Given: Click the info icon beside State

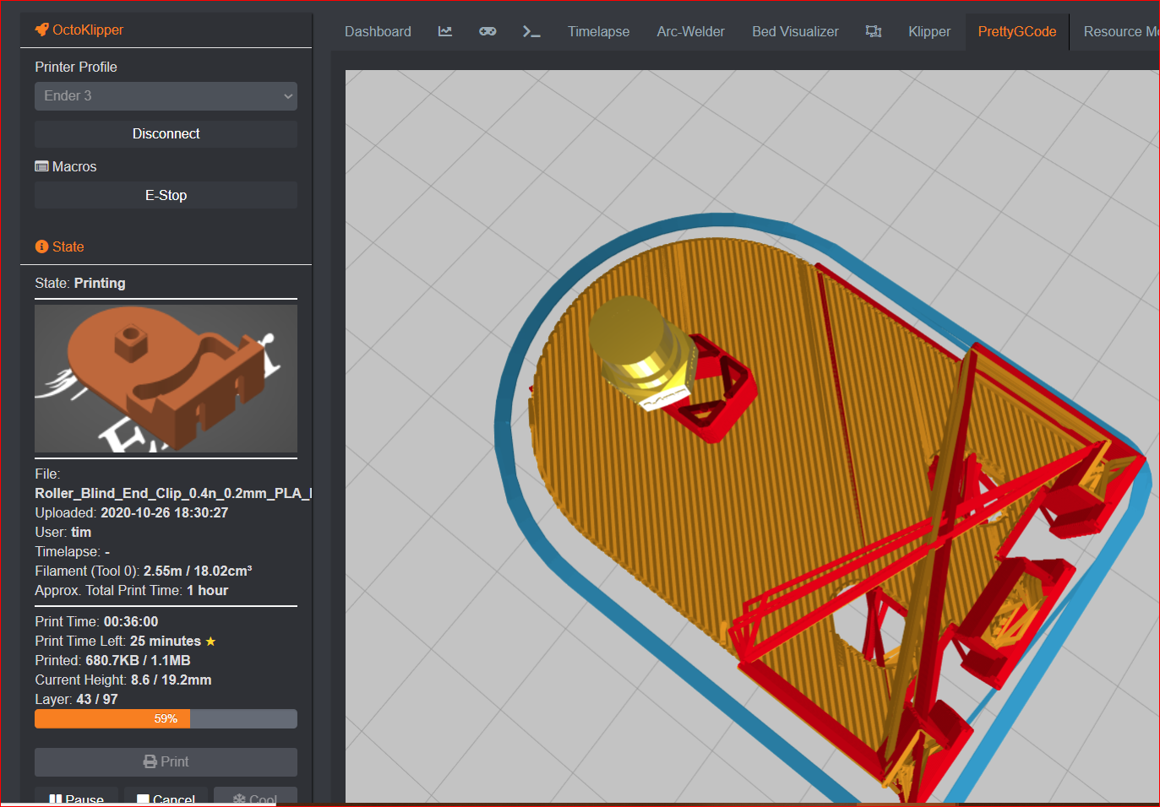Looking at the screenshot, I should (41, 246).
